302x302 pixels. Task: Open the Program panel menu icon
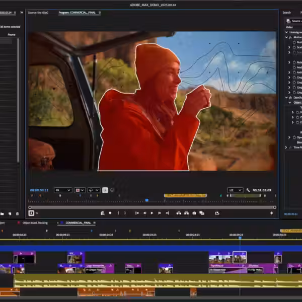[x=100, y=13]
